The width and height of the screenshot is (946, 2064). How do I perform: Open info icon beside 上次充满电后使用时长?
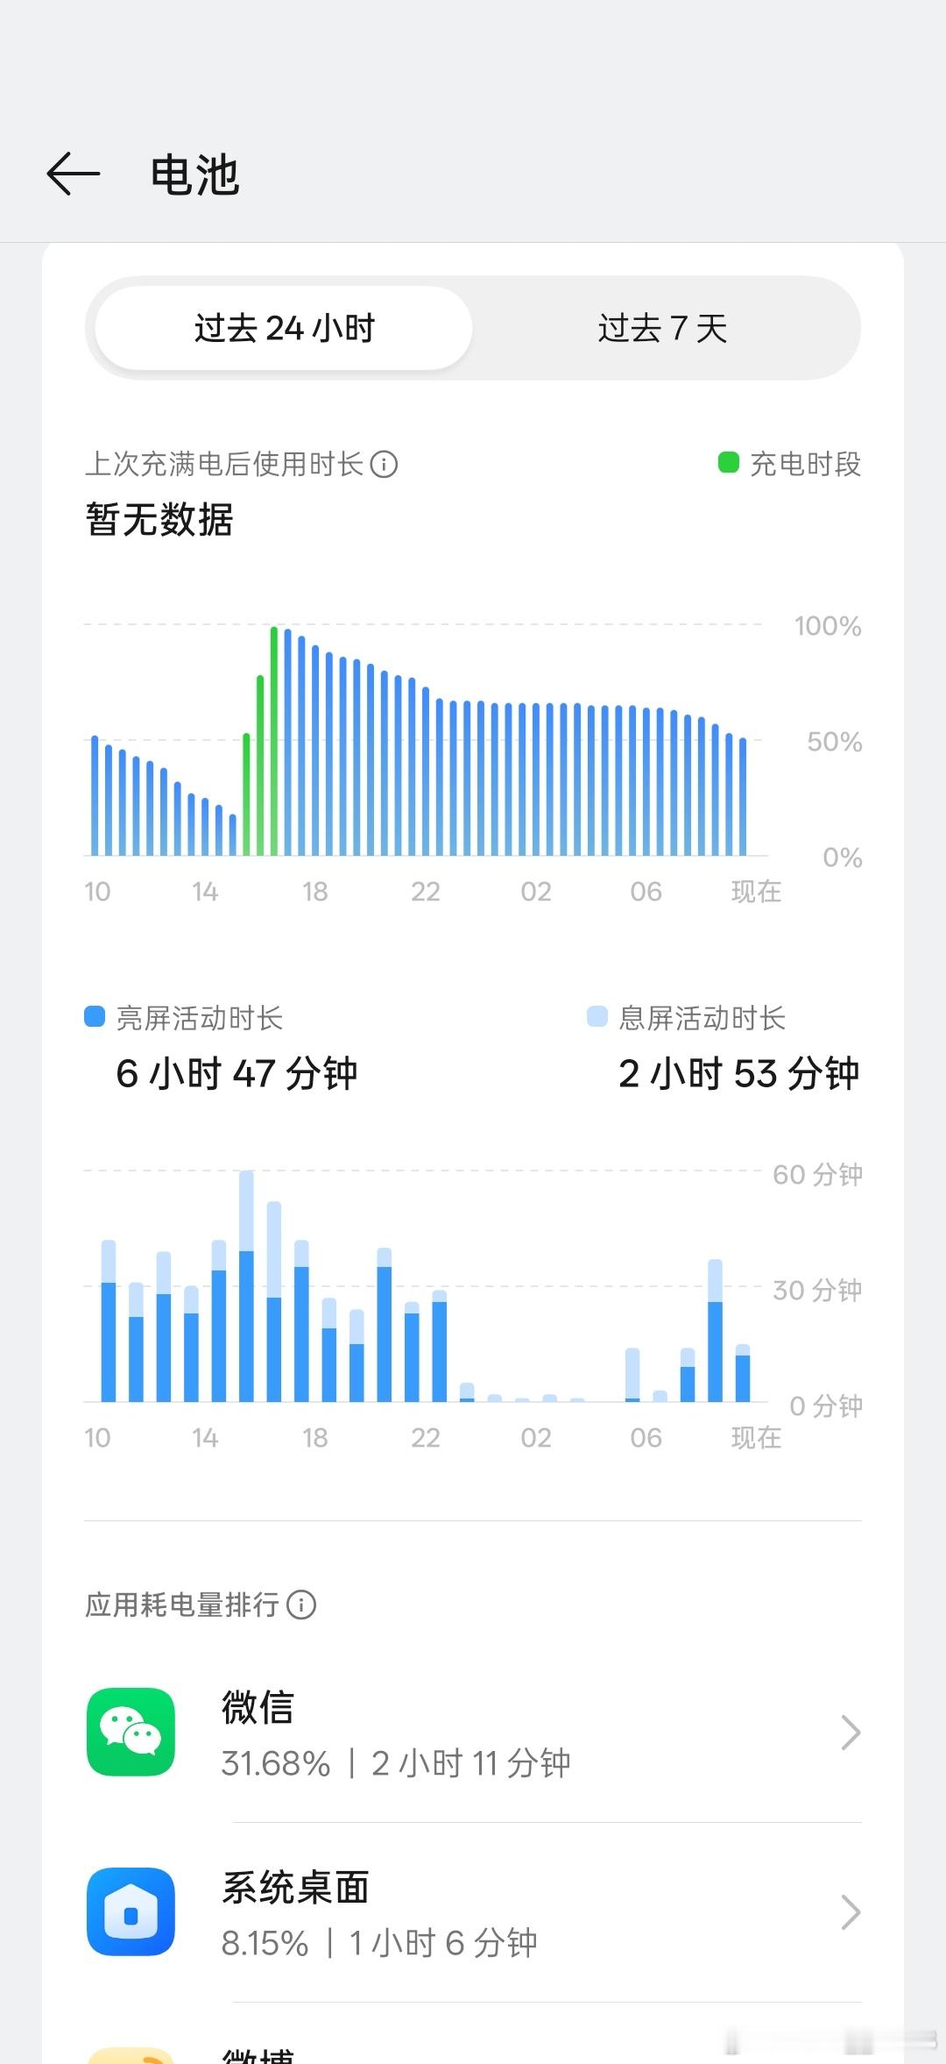click(x=384, y=464)
